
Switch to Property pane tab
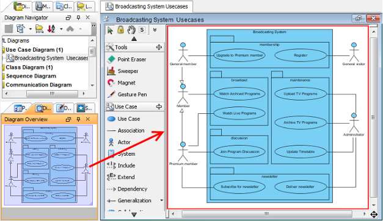(20, 108)
